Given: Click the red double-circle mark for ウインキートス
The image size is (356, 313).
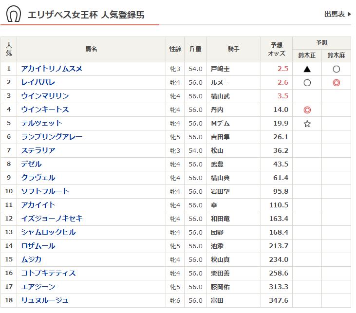Looking at the screenshot, I should pos(307,110).
